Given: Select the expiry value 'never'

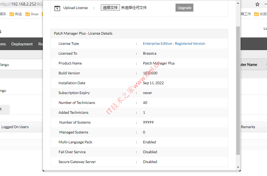Looking at the screenshot, I should (x=147, y=93).
